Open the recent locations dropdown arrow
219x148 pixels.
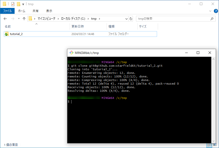click(19, 19)
